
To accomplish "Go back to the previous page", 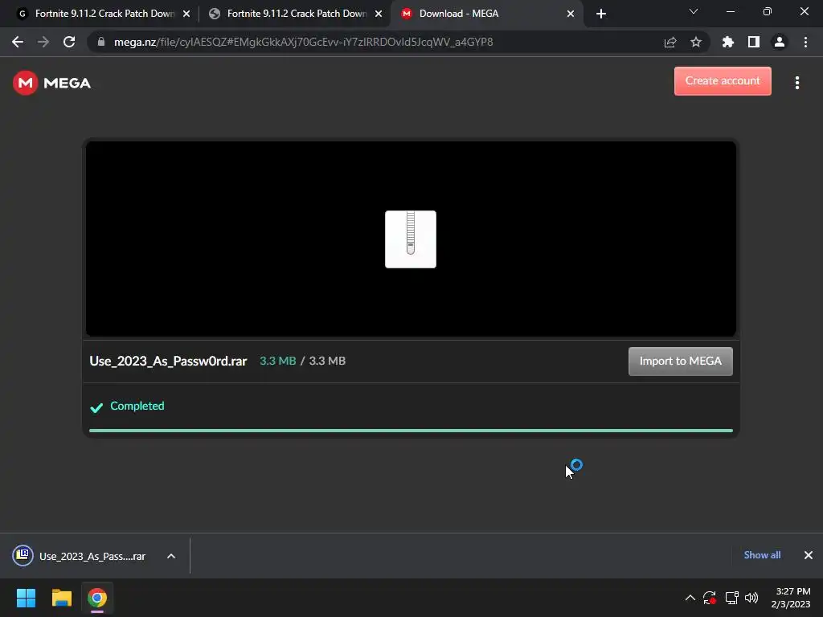I will [x=18, y=42].
